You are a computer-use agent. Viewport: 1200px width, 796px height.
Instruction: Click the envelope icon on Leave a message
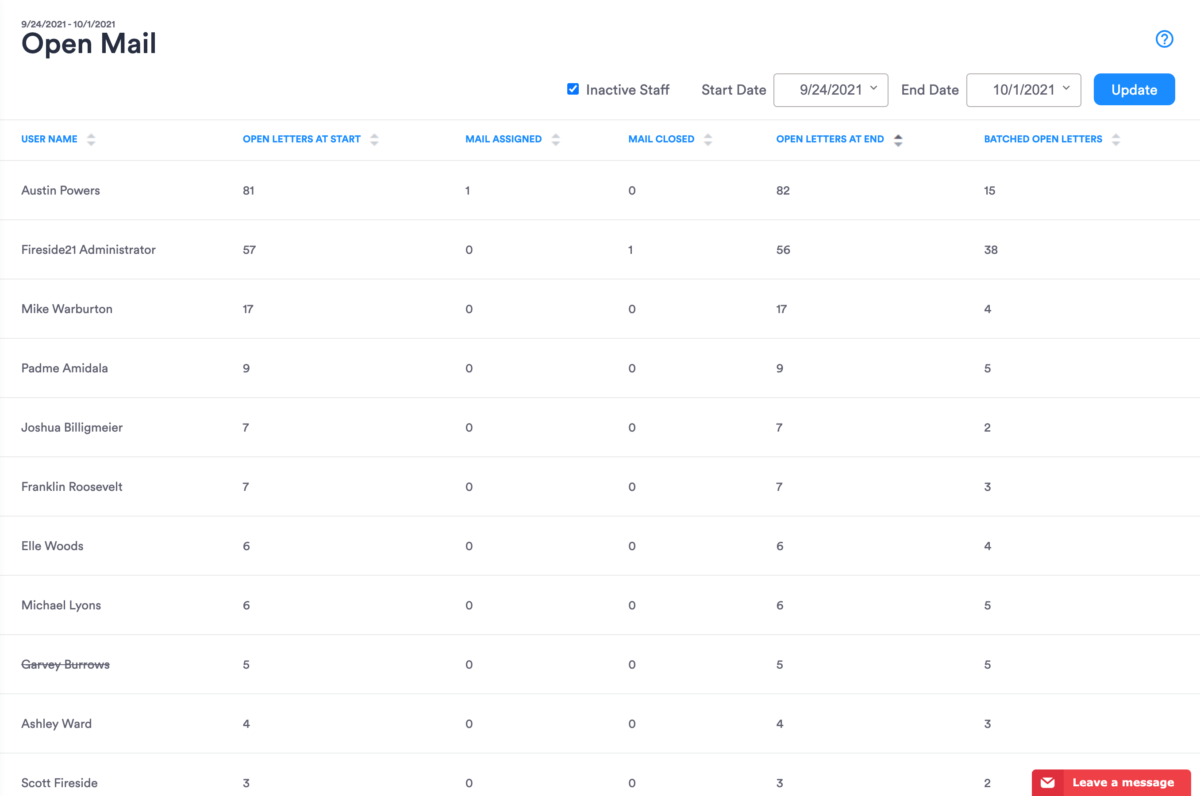[1048, 782]
